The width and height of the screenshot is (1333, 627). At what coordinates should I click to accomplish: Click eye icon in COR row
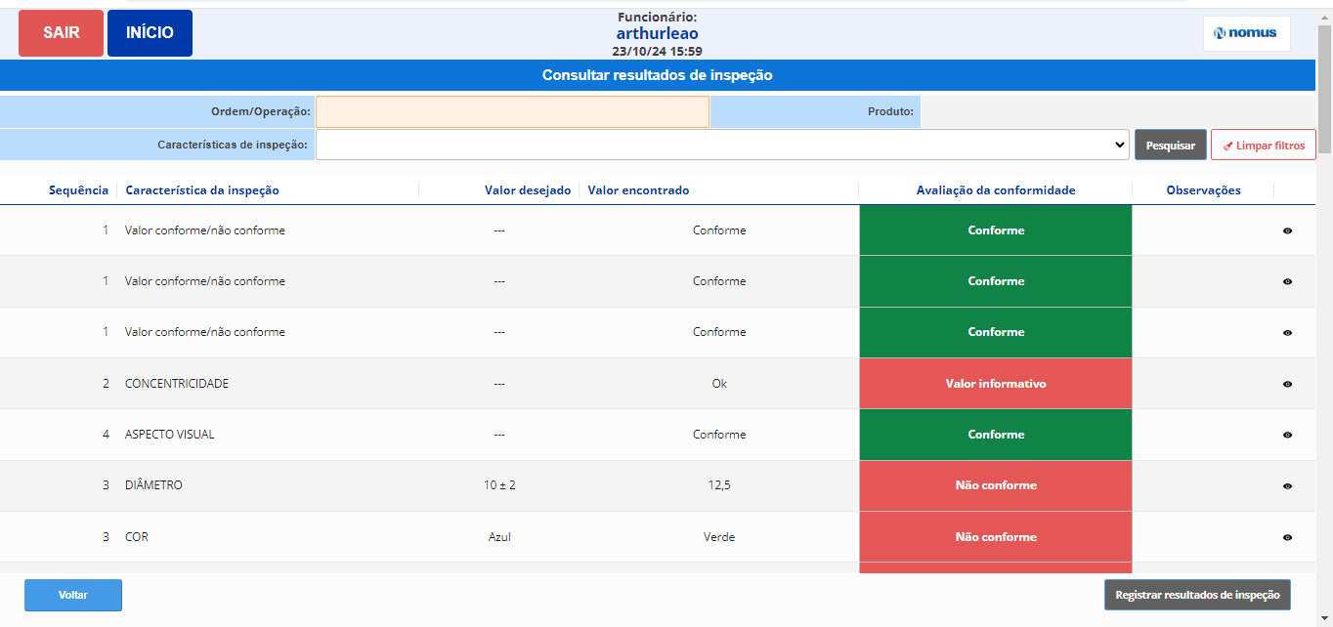click(x=1287, y=537)
